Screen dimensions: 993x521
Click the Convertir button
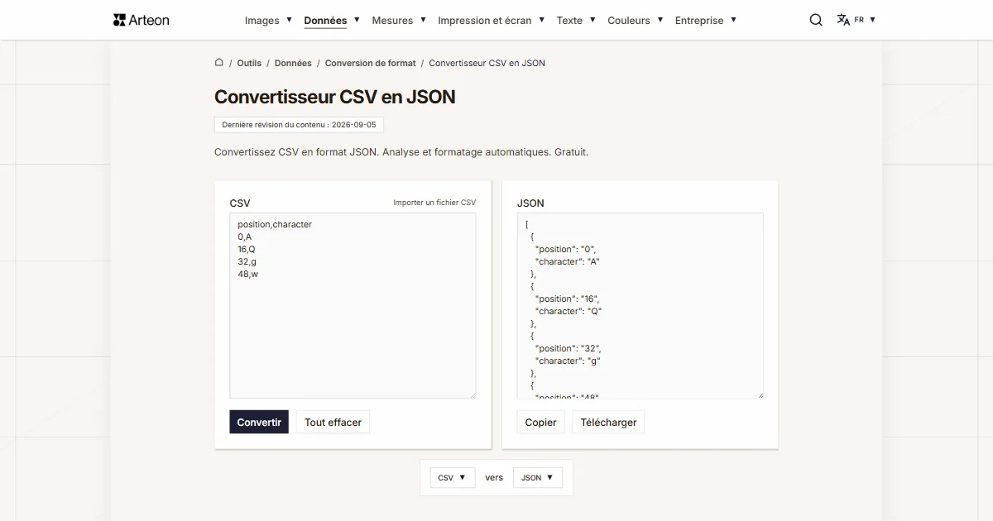tap(259, 422)
